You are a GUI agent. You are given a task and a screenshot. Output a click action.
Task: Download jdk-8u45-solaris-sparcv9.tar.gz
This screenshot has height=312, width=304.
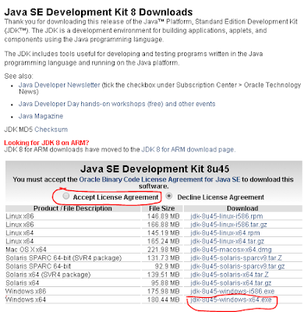(x=238, y=266)
